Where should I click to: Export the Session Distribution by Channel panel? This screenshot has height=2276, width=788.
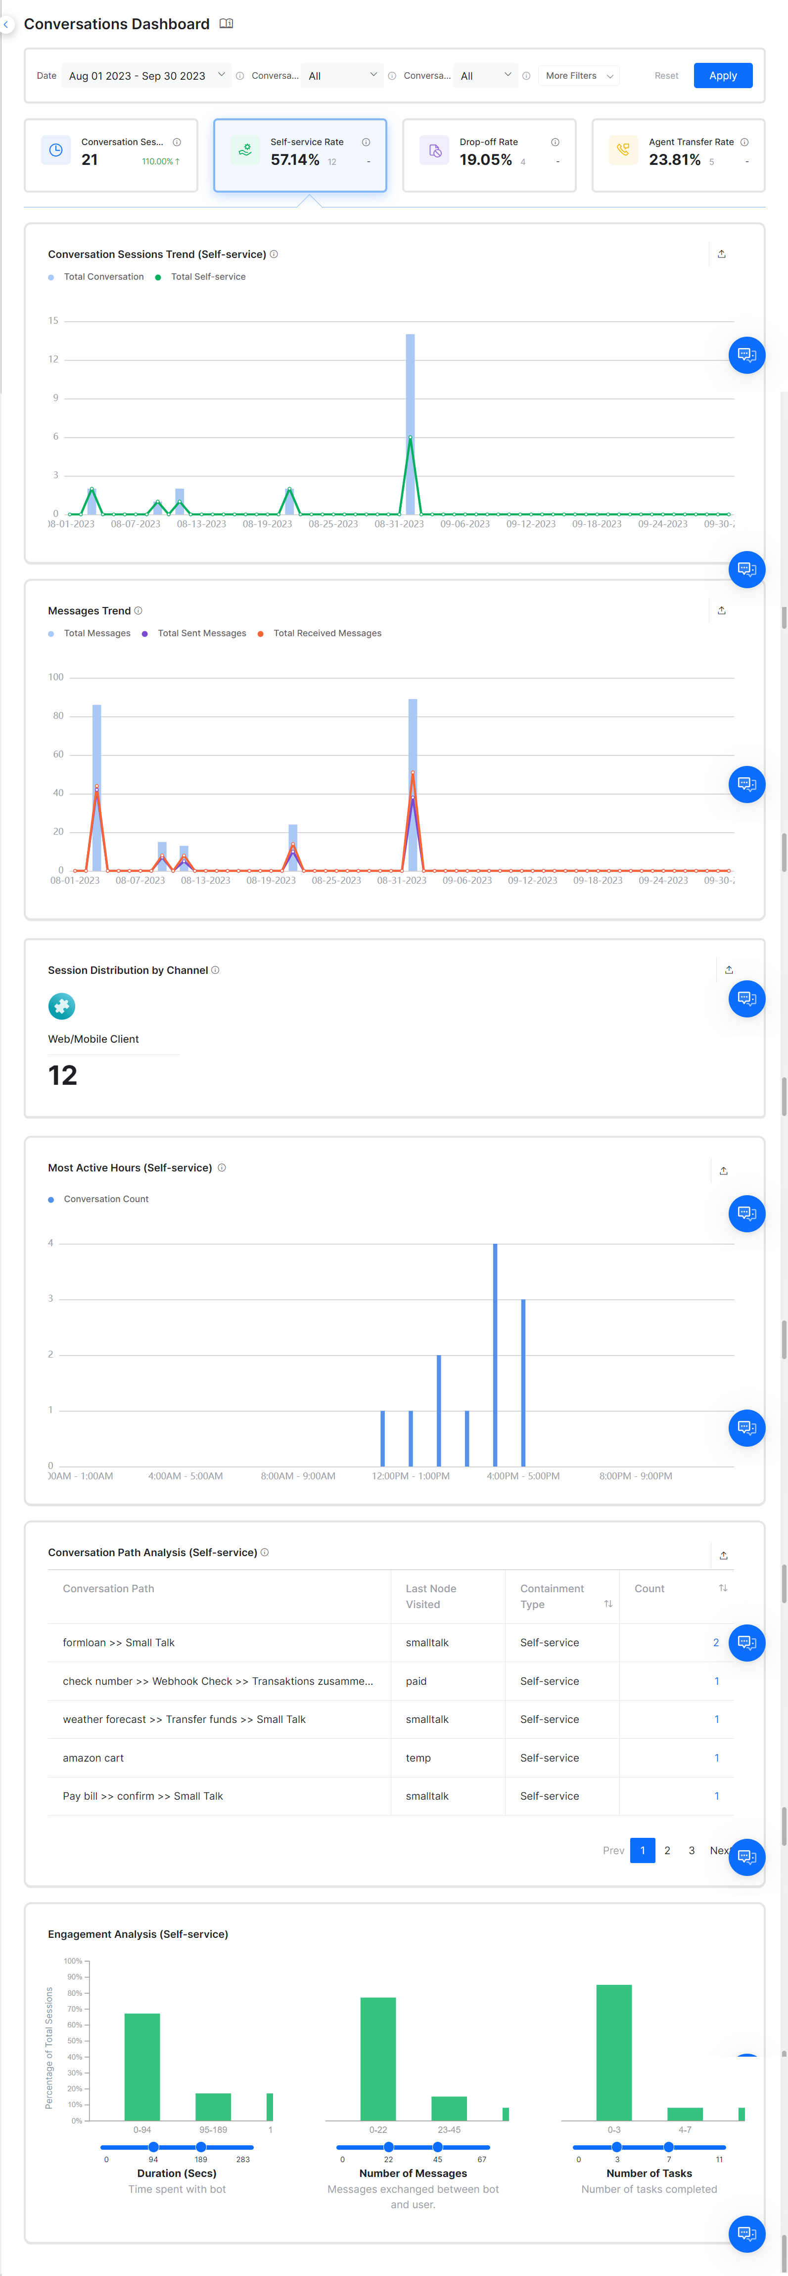click(x=728, y=970)
